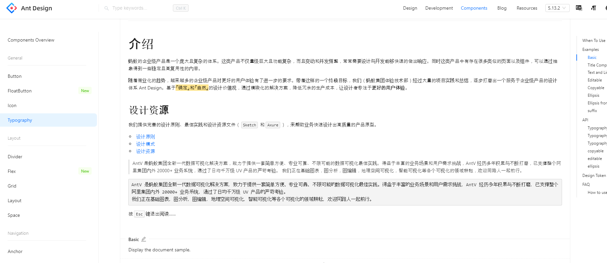Click the Sketch code tag
Viewport: 607px width, 263px height.
tap(250, 125)
